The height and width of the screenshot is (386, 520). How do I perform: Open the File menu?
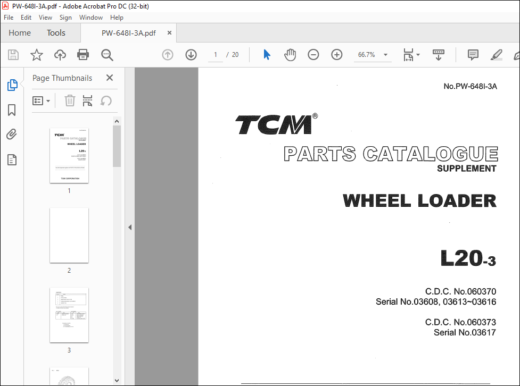point(9,18)
